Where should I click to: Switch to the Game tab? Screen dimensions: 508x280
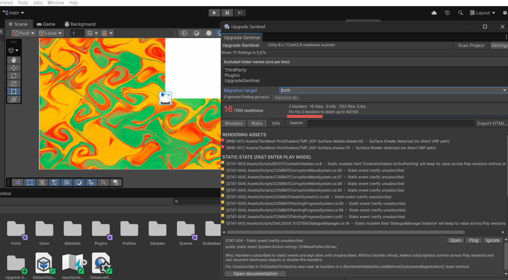46,24
